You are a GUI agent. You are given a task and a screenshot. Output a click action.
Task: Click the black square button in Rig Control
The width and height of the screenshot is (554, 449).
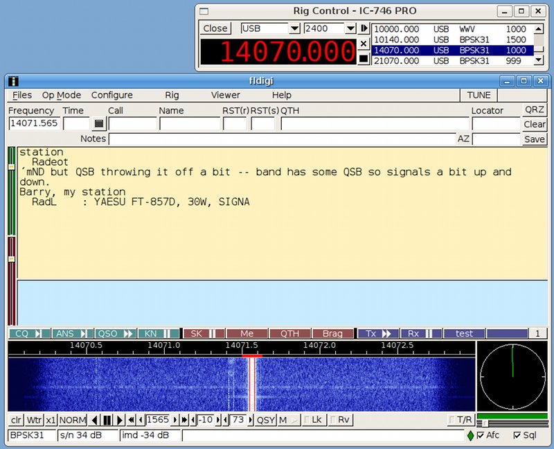(x=364, y=59)
